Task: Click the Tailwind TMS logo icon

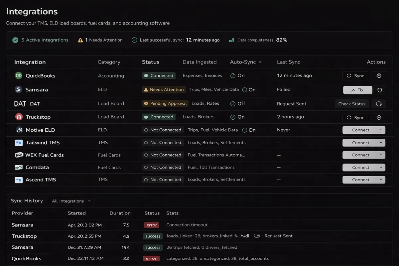Action: pyautogui.click(x=19, y=143)
